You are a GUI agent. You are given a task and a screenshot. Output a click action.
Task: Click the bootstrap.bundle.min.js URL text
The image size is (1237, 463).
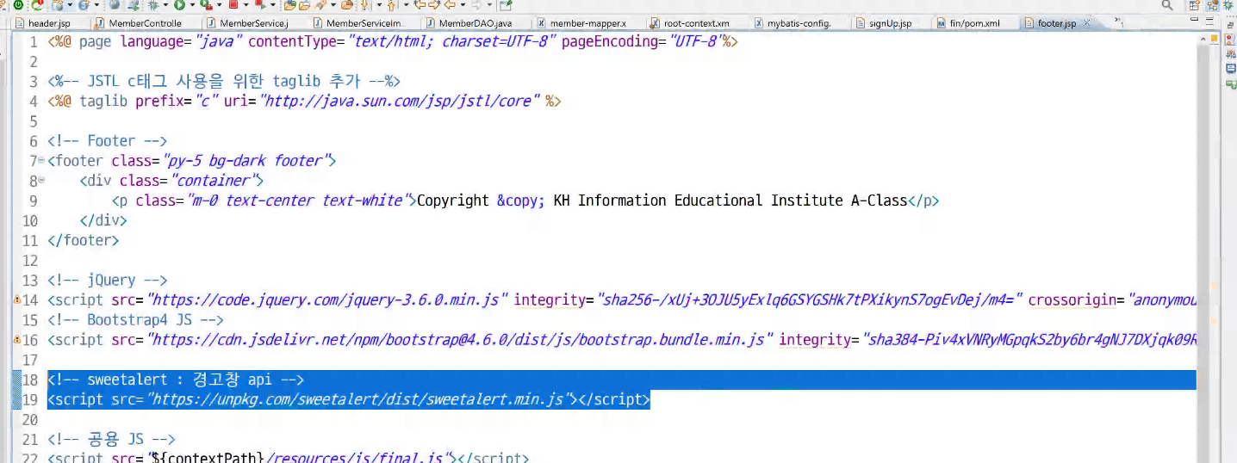tap(460, 340)
